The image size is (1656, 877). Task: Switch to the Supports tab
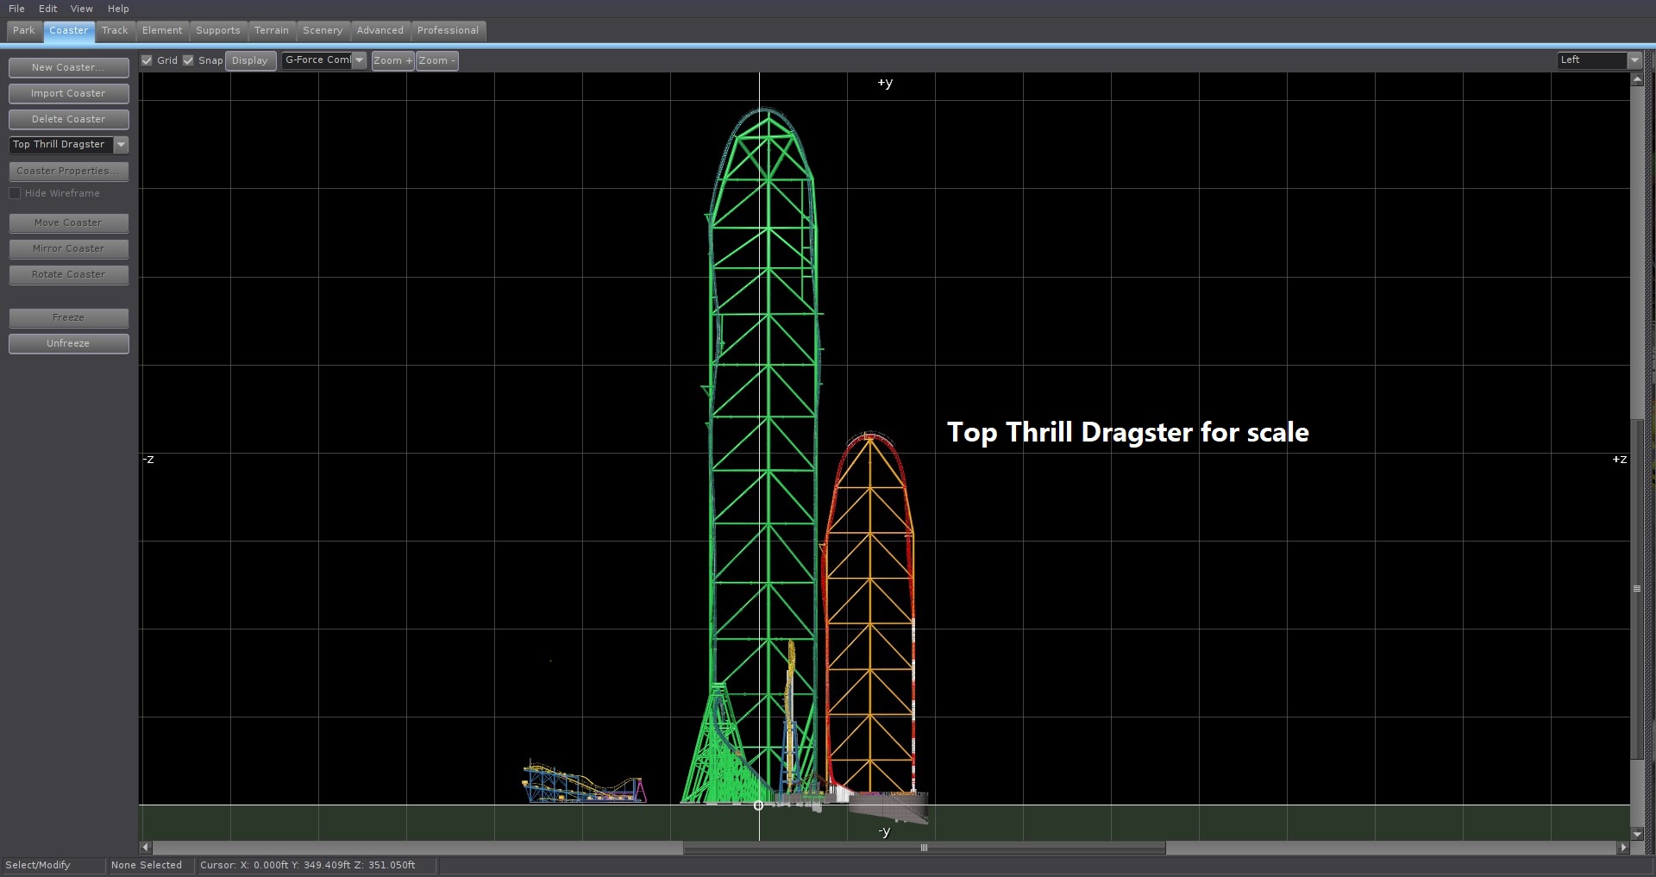(x=218, y=30)
